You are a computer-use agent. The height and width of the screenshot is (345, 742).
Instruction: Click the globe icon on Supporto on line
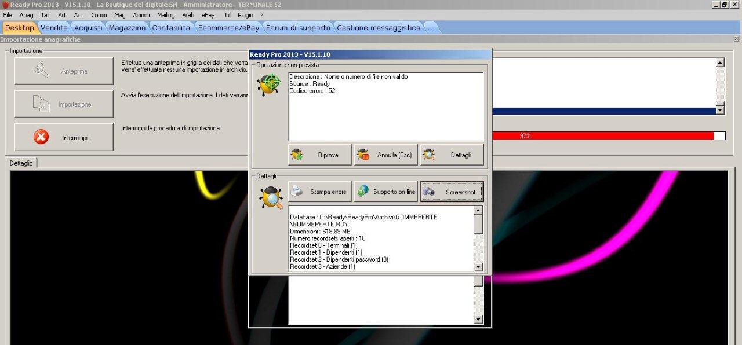[x=363, y=191]
